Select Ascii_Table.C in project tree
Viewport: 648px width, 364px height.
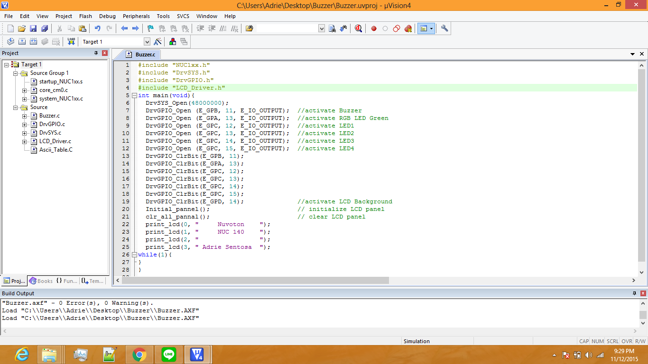tap(56, 150)
